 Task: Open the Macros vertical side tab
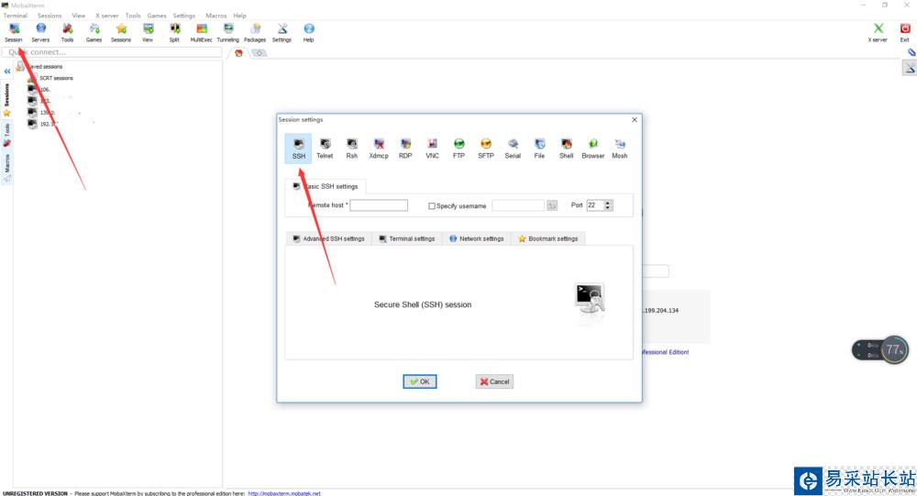7,167
